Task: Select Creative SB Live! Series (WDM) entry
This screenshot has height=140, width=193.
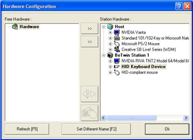Action: pyautogui.click(x=148, y=49)
